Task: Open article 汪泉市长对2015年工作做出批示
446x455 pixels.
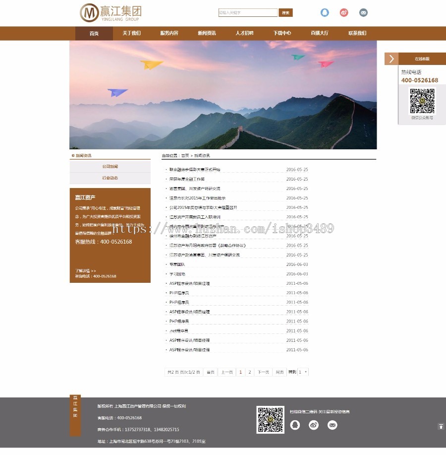Action: [197, 198]
